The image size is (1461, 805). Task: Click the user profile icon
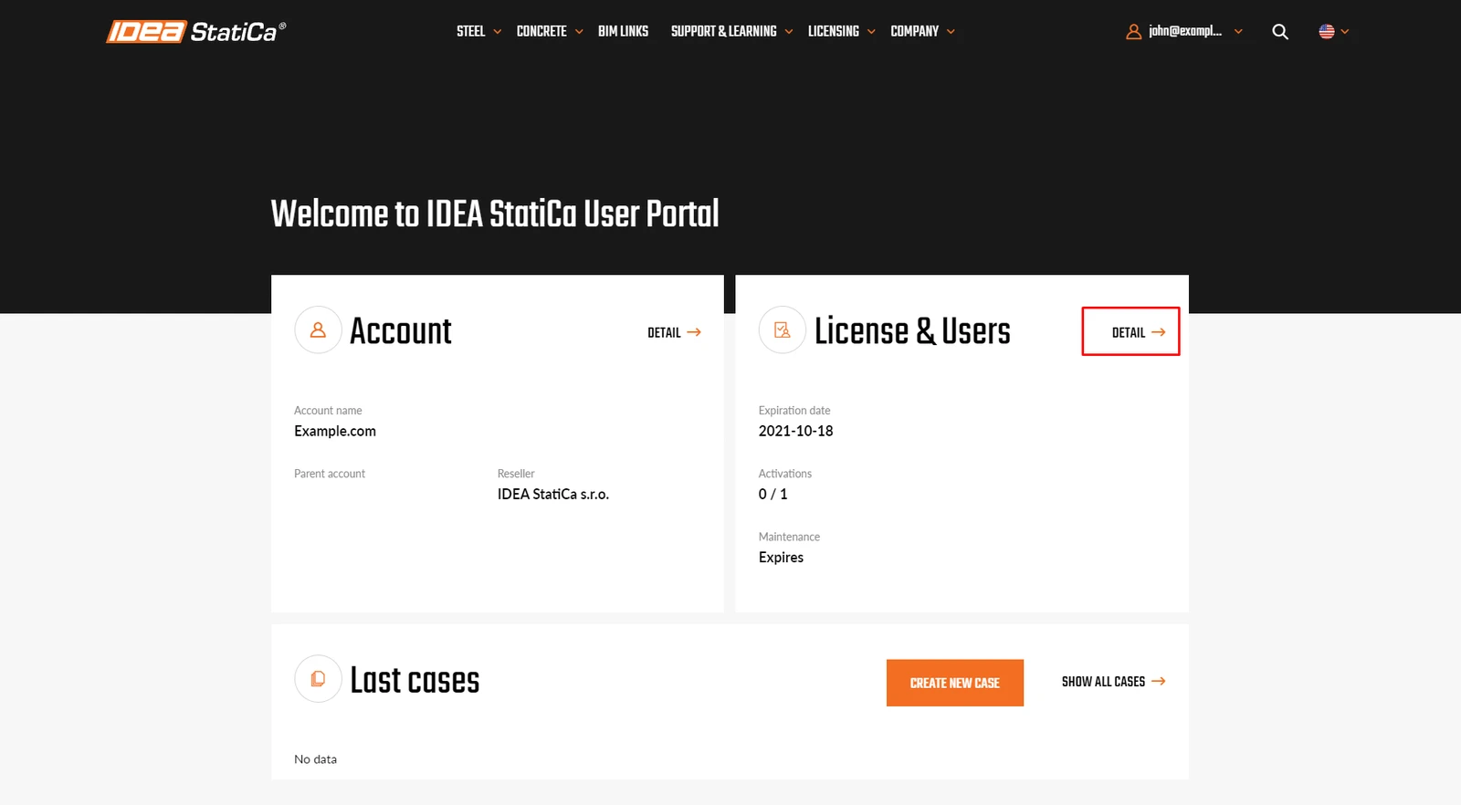pos(1133,32)
